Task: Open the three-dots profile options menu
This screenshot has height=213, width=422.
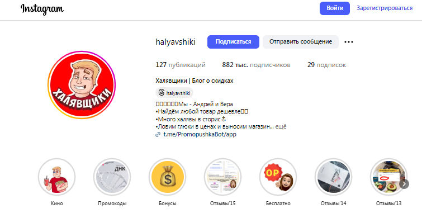Action: (349, 42)
